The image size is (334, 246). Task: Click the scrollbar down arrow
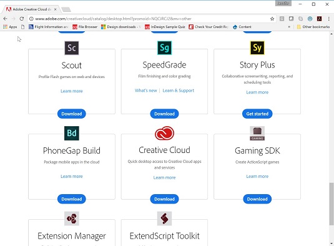(x=332, y=244)
